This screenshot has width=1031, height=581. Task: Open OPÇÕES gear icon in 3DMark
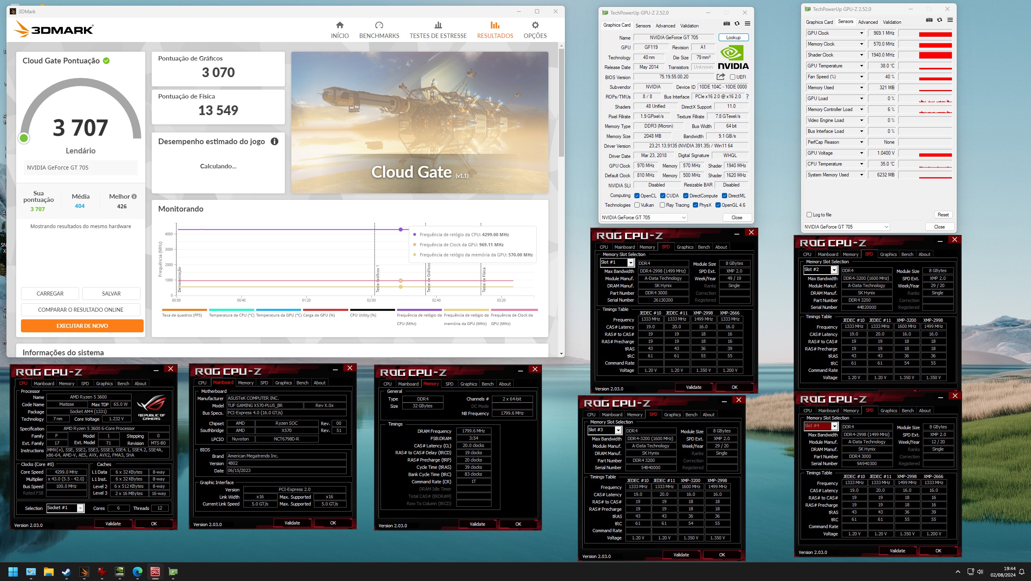[x=535, y=25]
